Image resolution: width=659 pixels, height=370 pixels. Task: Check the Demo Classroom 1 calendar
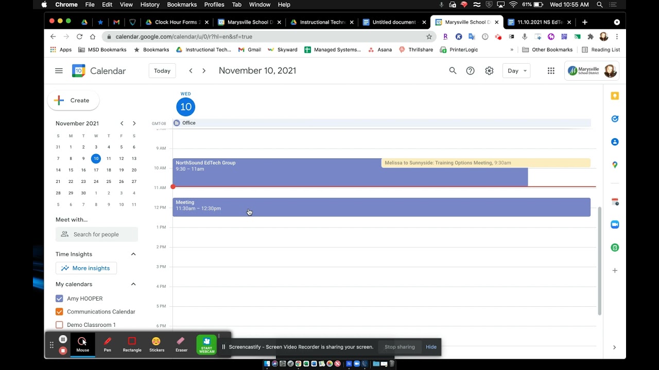point(59,325)
